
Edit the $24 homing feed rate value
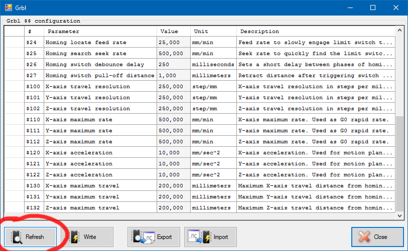(x=174, y=43)
